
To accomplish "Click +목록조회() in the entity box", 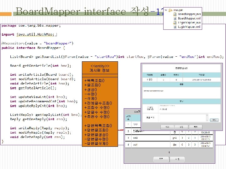I will 94,81.
